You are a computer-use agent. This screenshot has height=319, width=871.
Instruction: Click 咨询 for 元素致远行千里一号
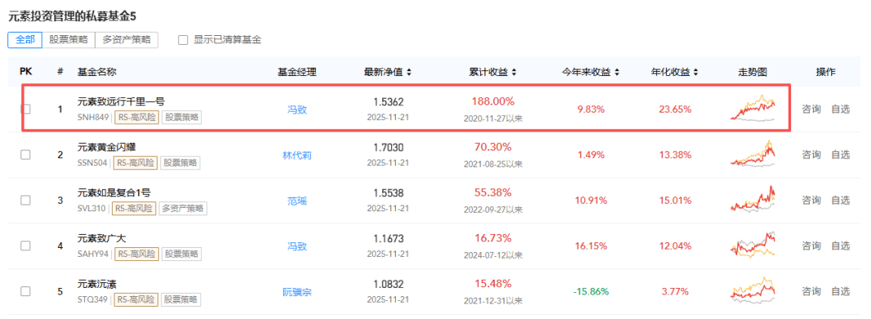(x=811, y=109)
